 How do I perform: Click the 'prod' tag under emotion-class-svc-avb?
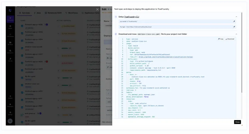(x=27, y=50)
